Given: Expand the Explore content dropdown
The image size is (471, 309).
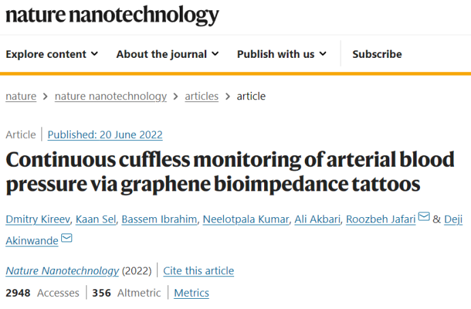Looking at the screenshot, I should coord(52,54).
